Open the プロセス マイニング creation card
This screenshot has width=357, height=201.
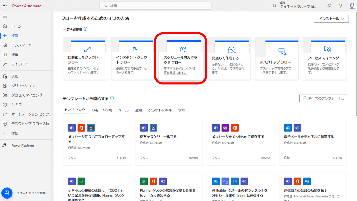pyautogui.click(x=325, y=59)
